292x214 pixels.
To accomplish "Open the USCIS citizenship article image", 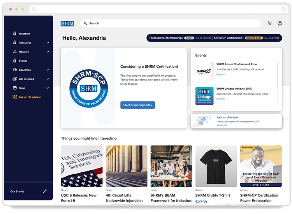I will pyautogui.click(x=82, y=166).
